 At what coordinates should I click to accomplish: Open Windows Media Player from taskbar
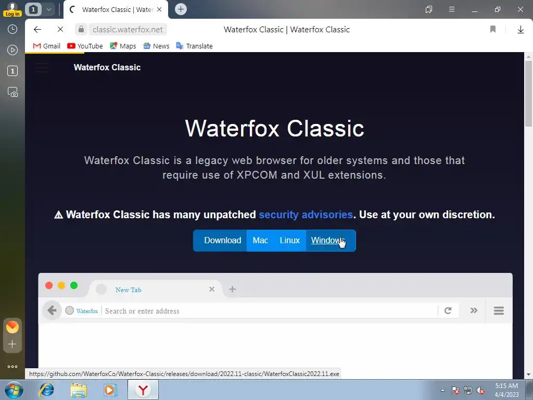[x=110, y=390]
